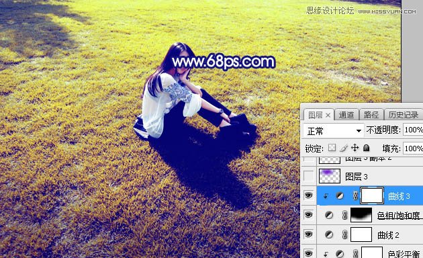Hide the 曲线 2 layer

(308, 234)
